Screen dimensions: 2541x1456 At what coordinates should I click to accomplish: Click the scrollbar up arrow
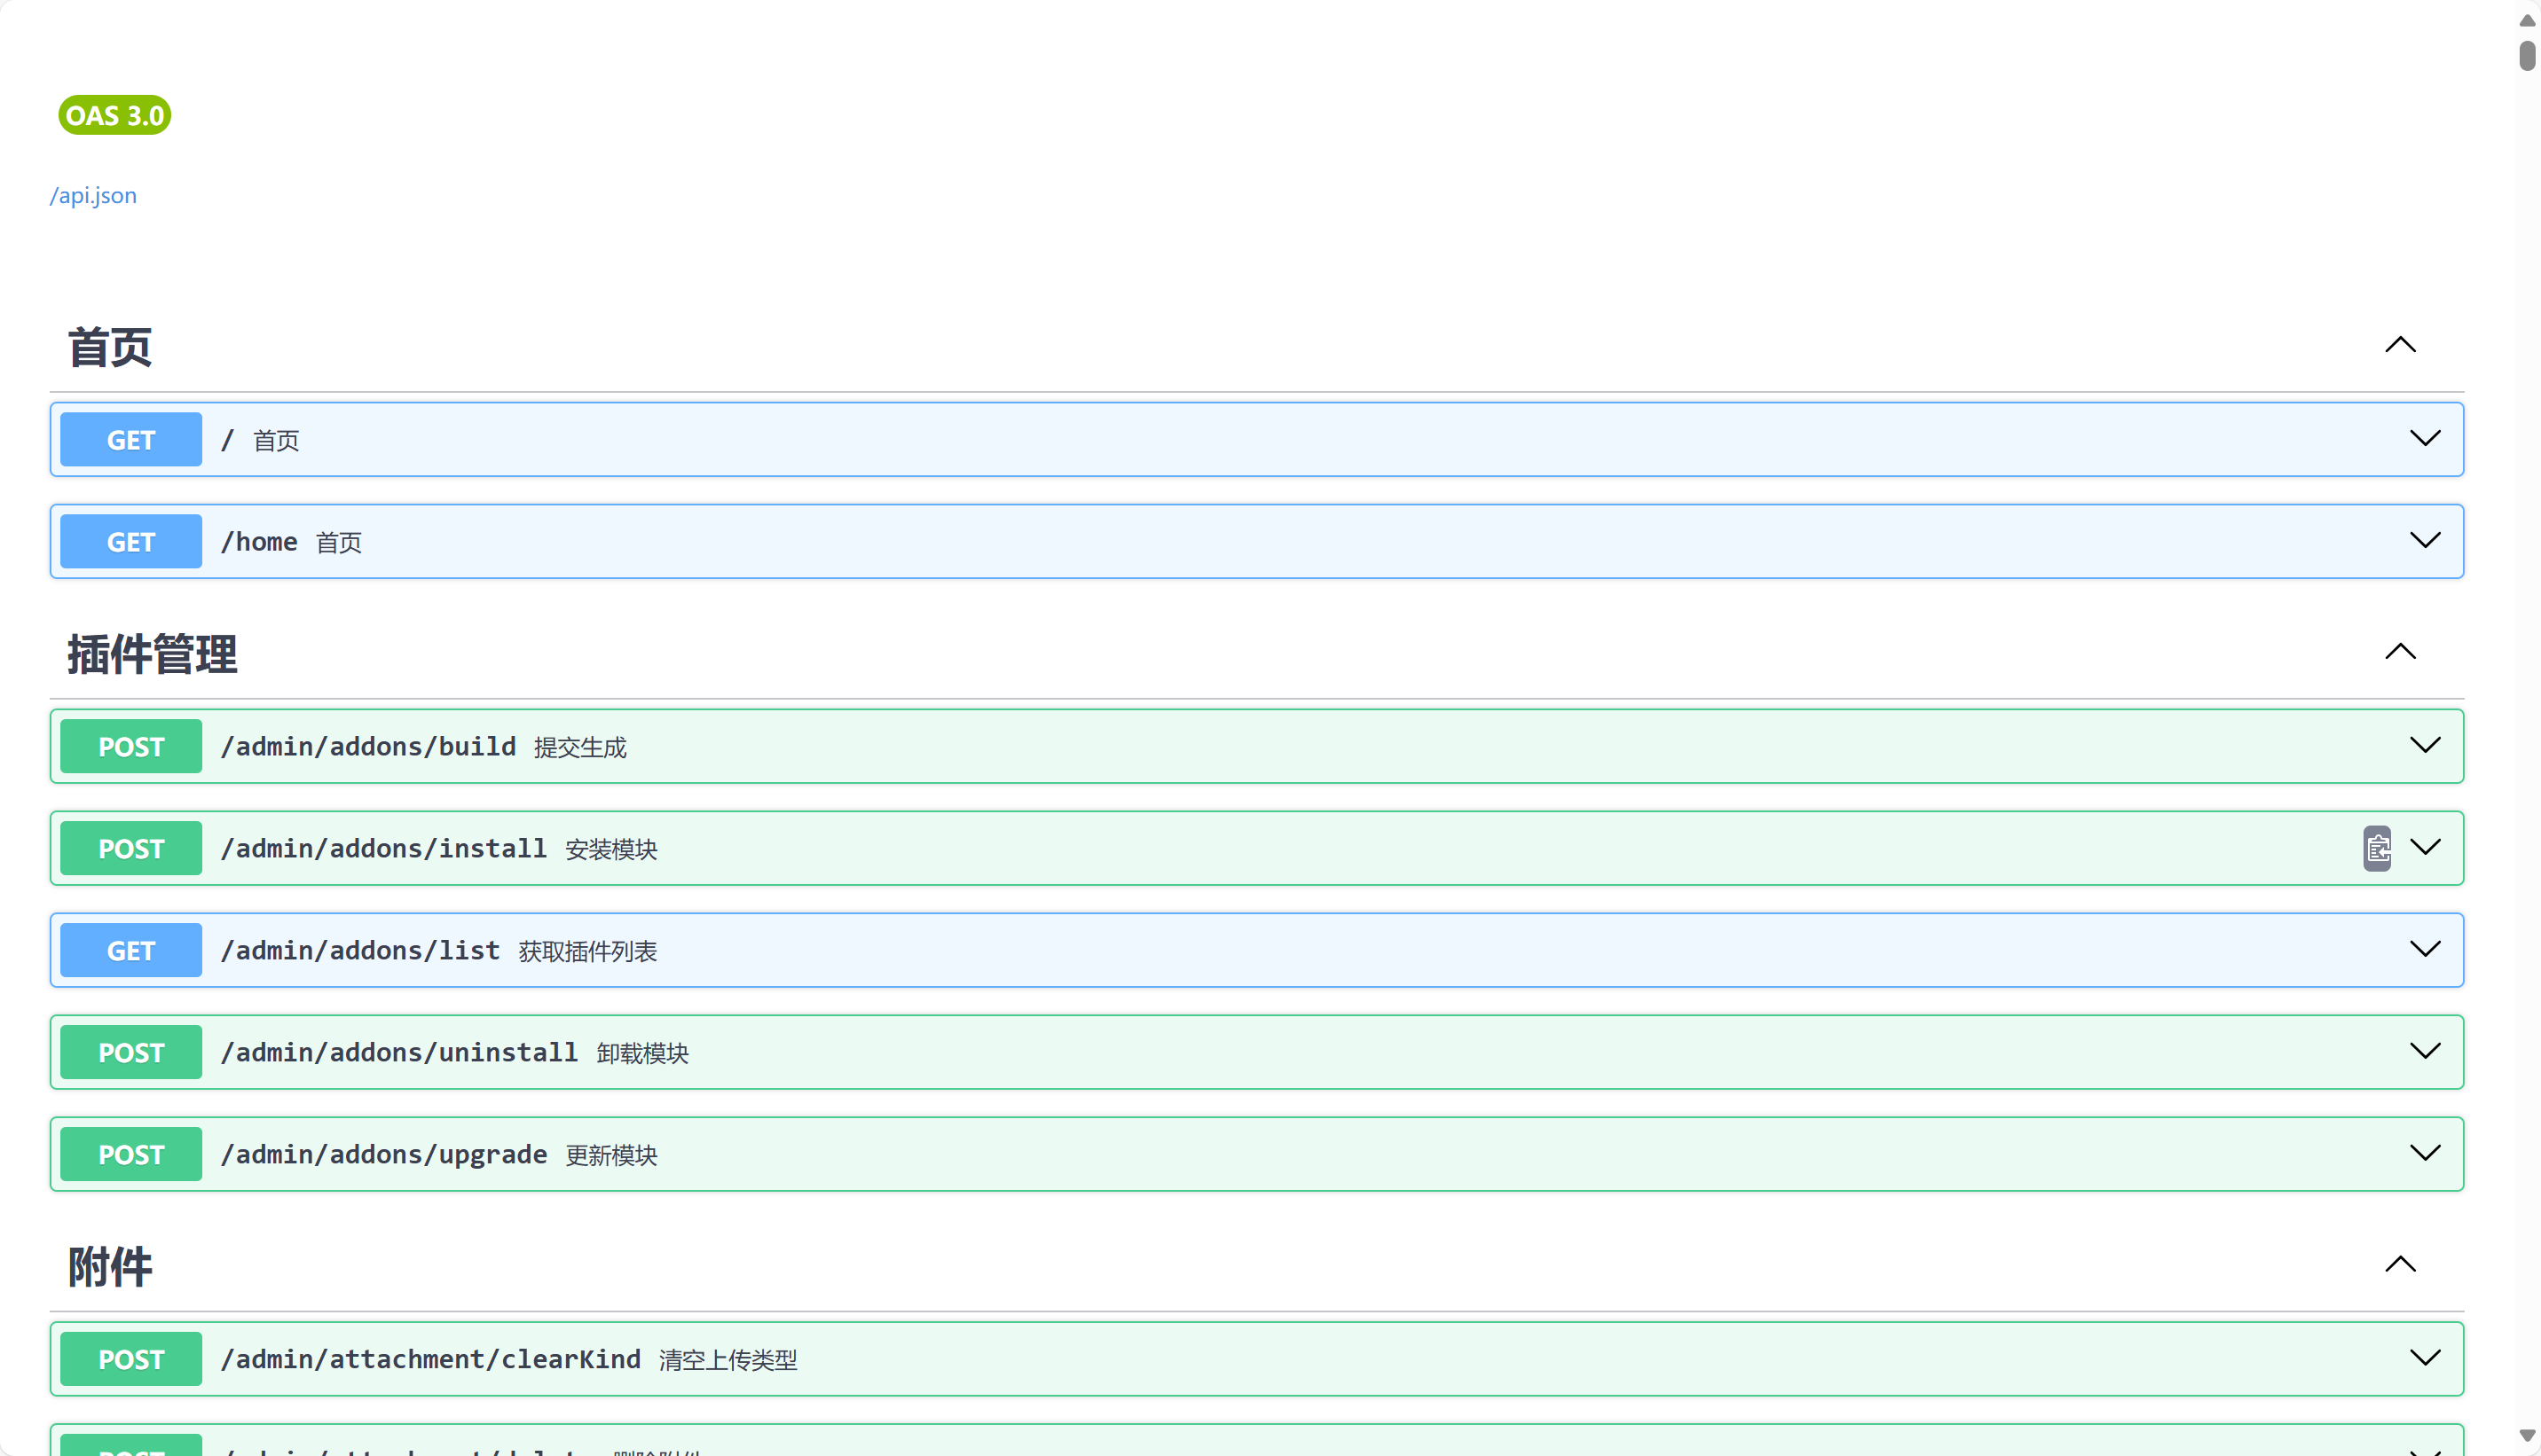click(x=2527, y=20)
